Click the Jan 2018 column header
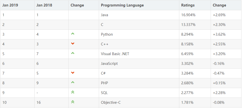242x108 pixels. tap(44, 5)
